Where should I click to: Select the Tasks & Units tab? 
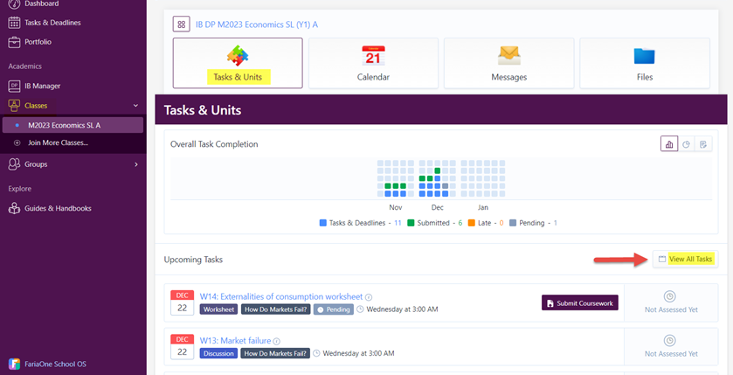pos(238,63)
